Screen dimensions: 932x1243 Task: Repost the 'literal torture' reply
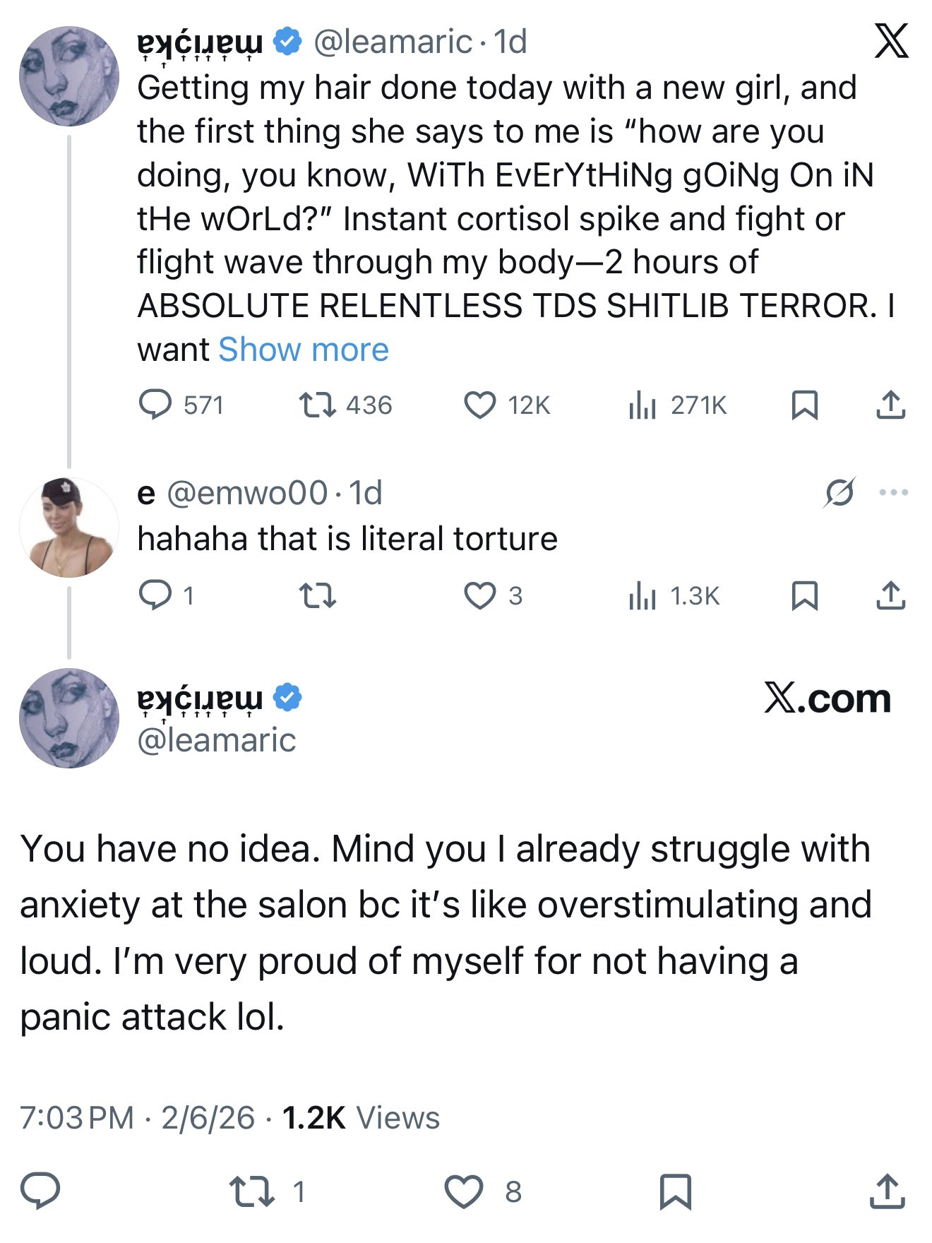(x=318, y=596)
